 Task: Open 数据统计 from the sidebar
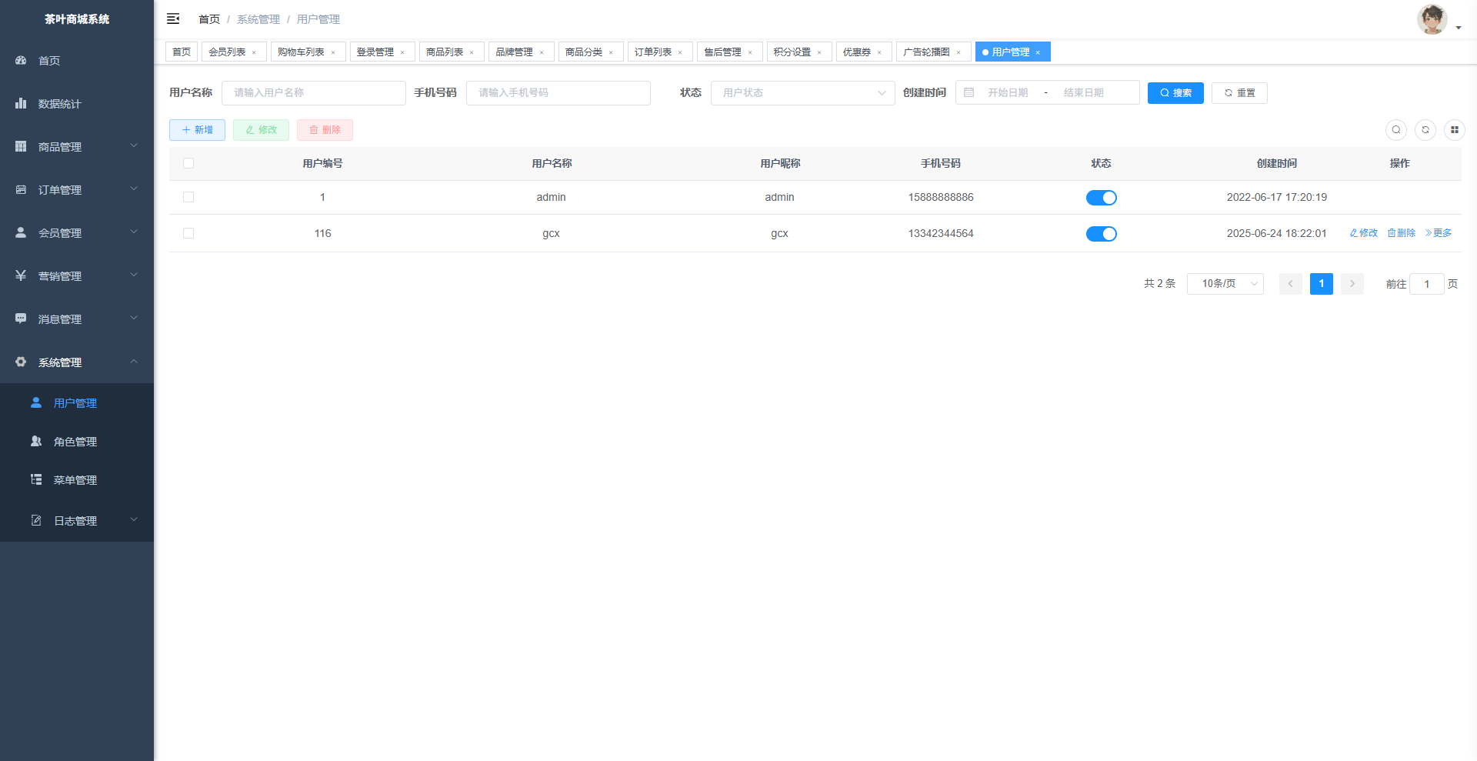60,104
